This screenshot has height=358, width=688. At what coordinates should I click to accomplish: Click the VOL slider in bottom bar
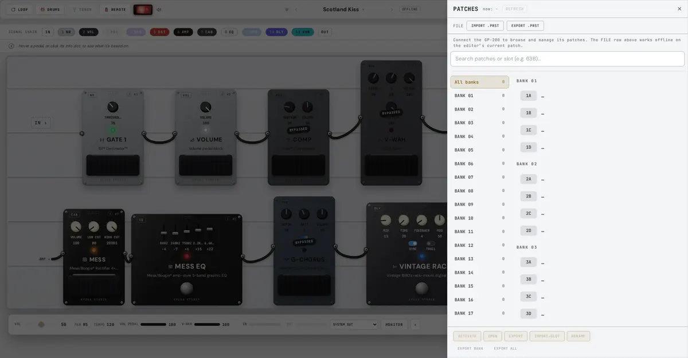41,324
